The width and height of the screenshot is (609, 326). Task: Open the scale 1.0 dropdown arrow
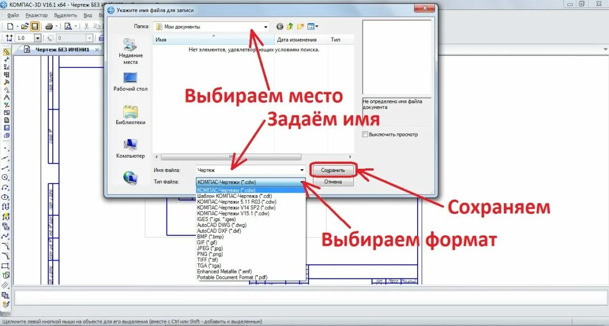pos(37,38)
